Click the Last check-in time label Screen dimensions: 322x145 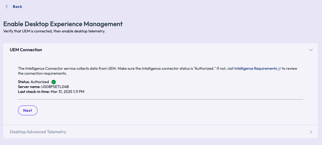tap(34, 92)
